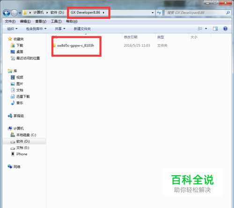Click GX Developer8.86 path segment
Image resolution: width=234 pixels, height=208 pixels.
pyautogui.click(x=85, y=13)
